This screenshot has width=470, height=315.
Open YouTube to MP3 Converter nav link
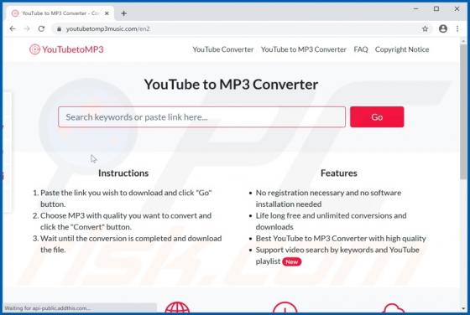(304, 49)
